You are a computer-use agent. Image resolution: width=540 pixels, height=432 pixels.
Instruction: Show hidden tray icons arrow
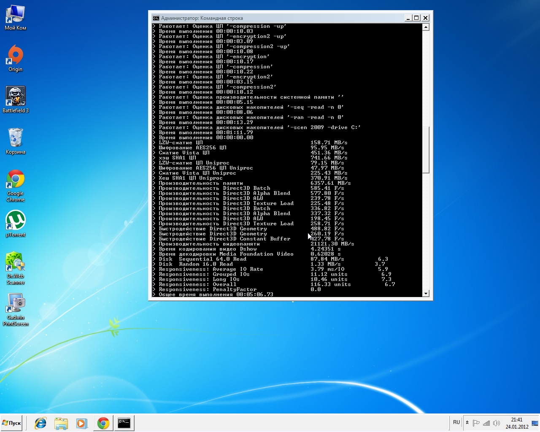pyautogui.click(x=467, y=423)
